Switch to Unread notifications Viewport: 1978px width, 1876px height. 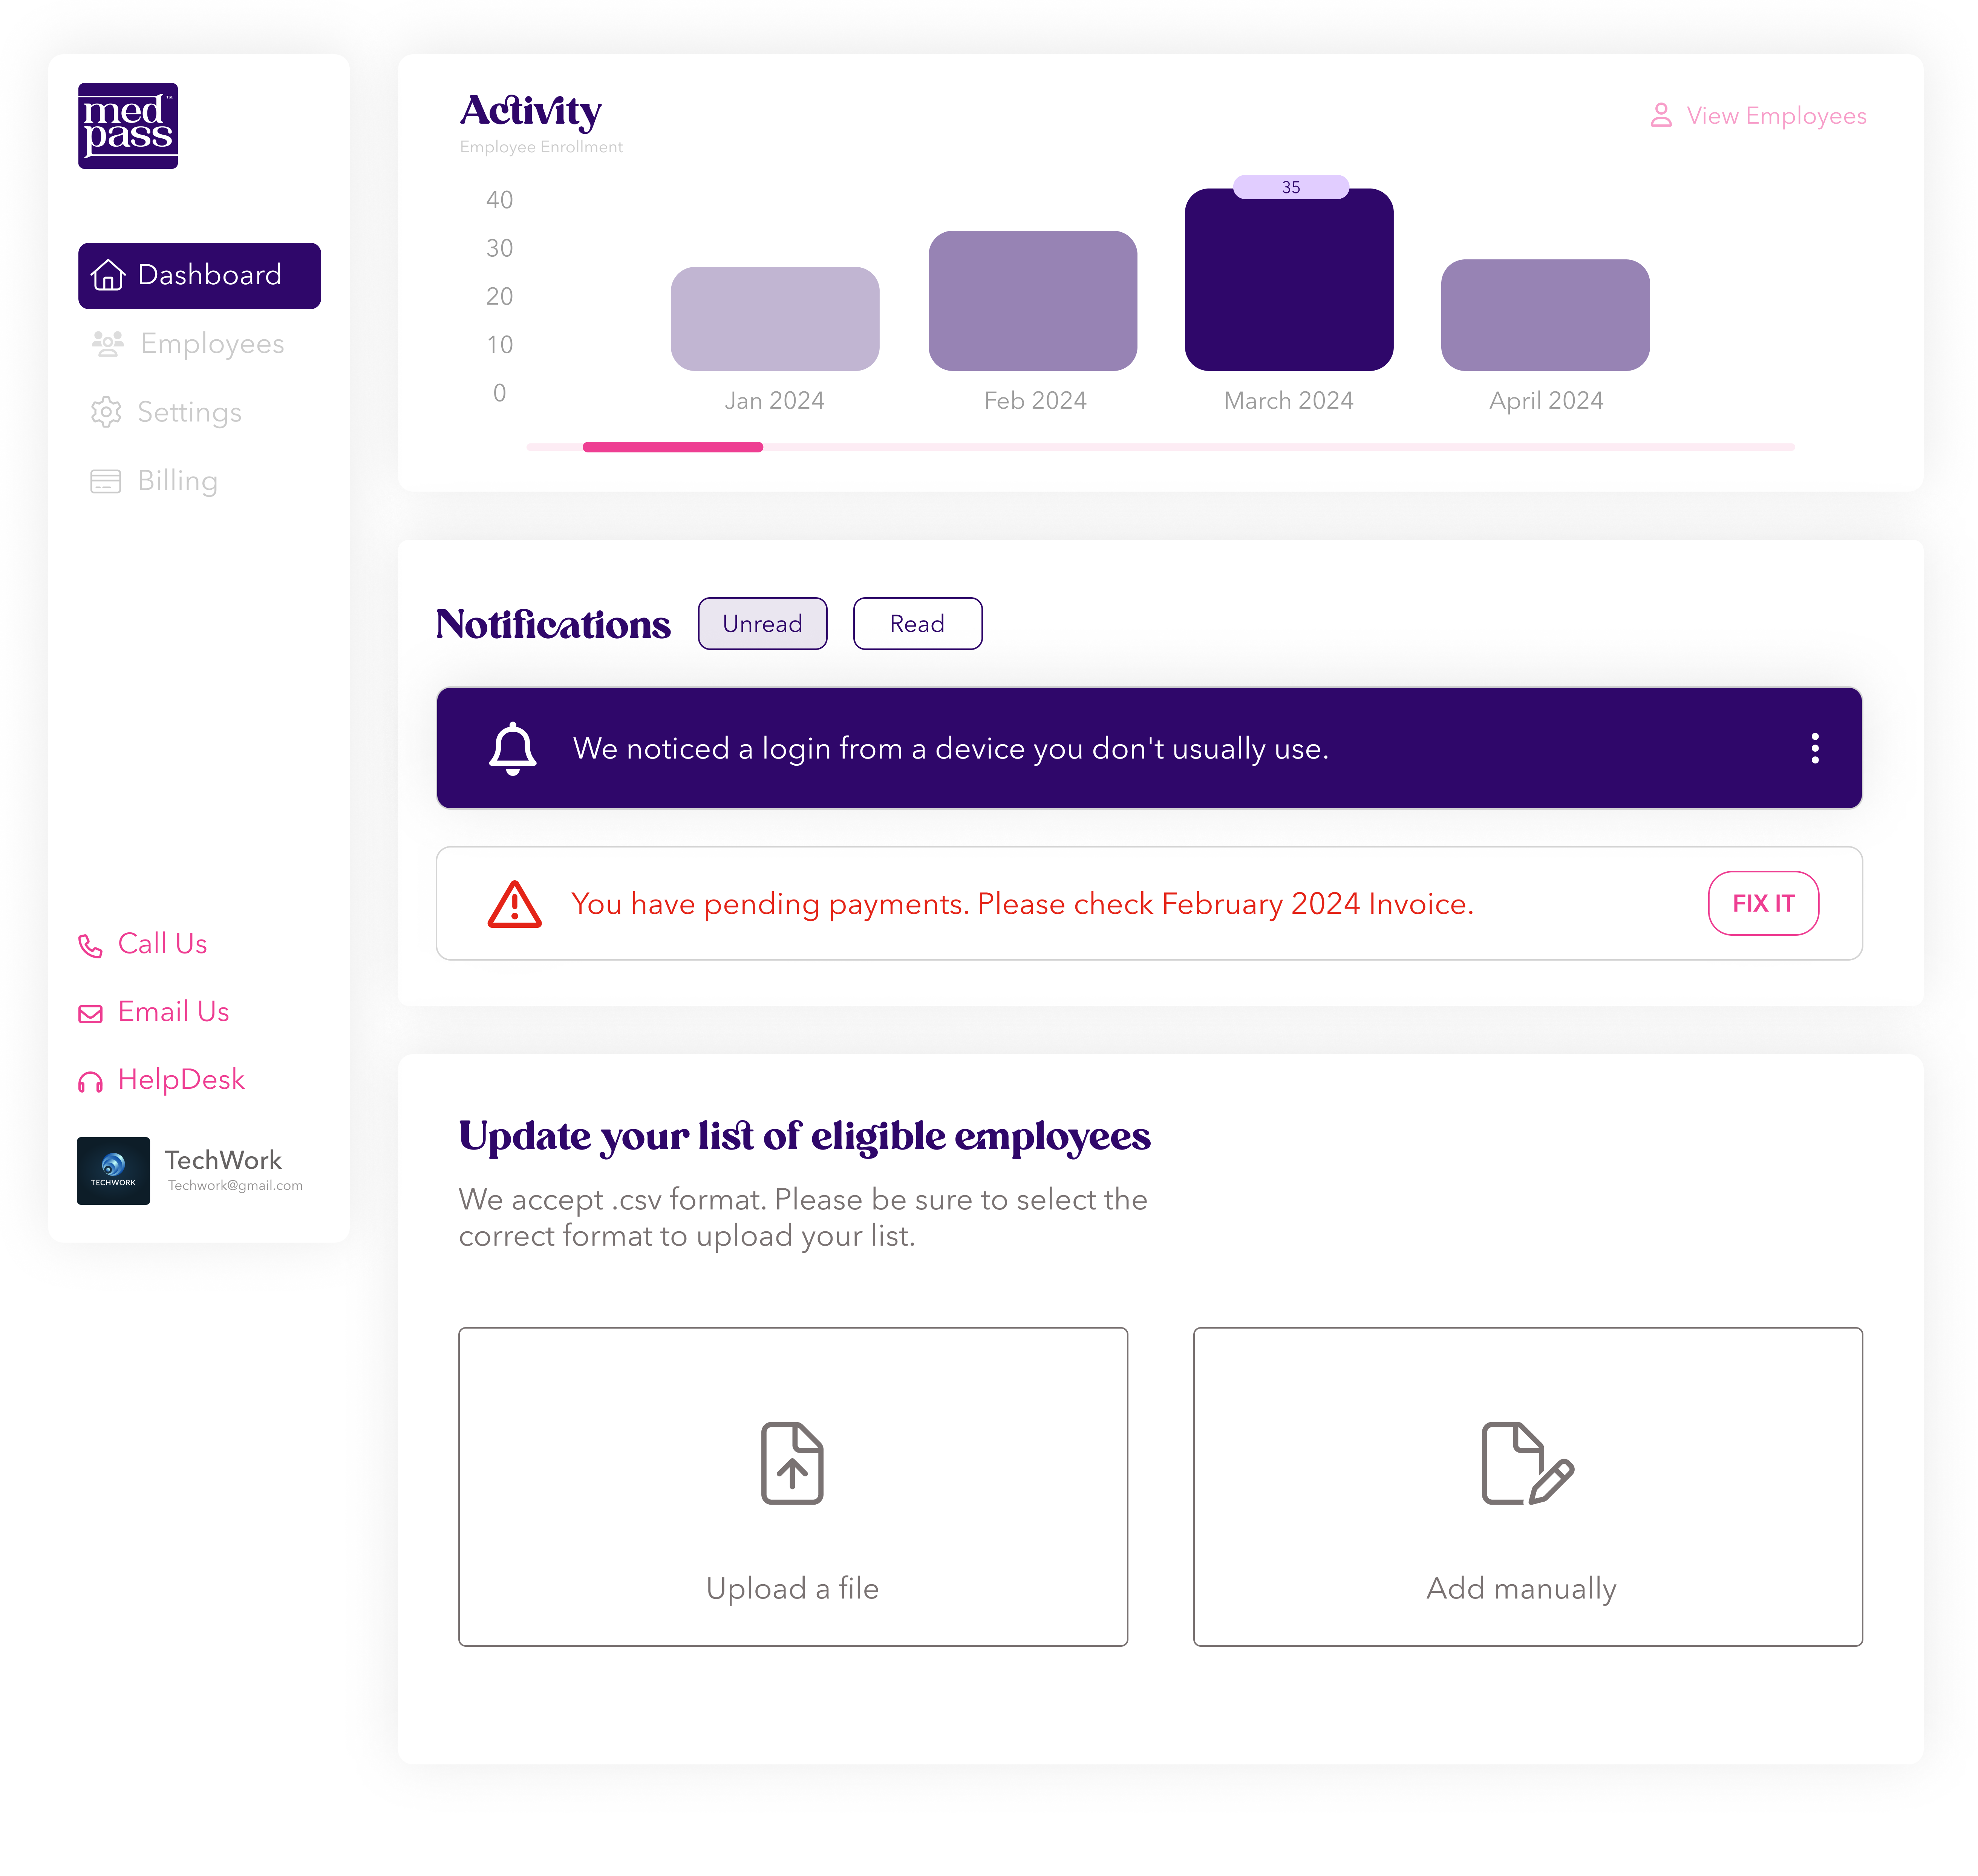tap(762, 624)
